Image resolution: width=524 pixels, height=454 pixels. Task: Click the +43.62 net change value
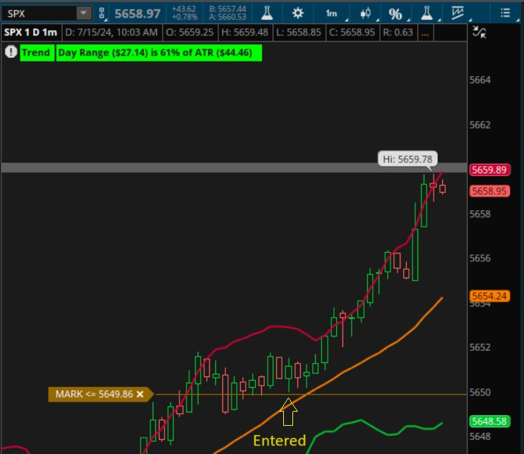point(184,9)
